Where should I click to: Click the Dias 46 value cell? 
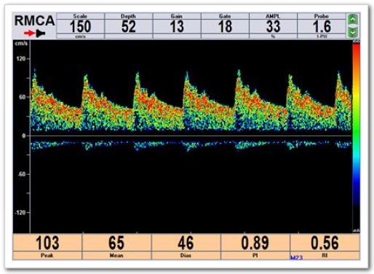(x=186, y=246)
